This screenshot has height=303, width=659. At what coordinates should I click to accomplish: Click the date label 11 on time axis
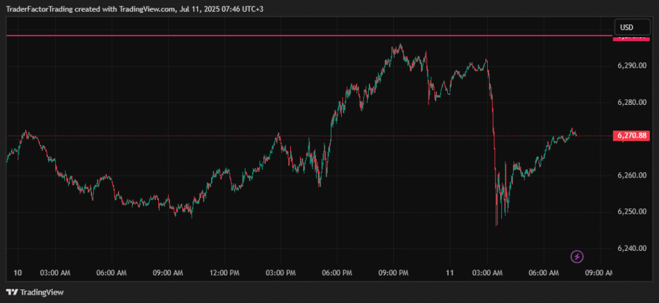[450, 273]
